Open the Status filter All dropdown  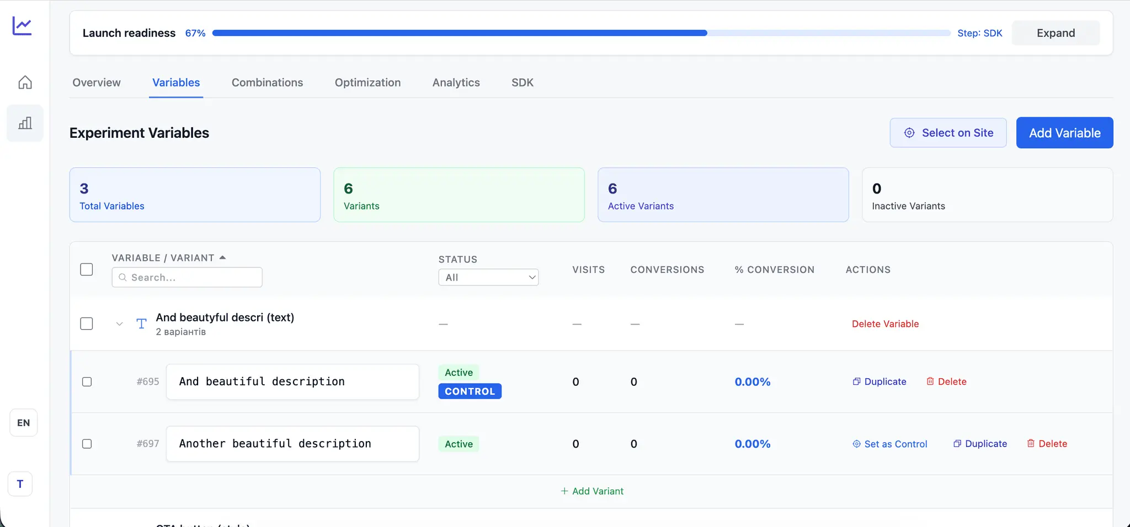(488, 277)
